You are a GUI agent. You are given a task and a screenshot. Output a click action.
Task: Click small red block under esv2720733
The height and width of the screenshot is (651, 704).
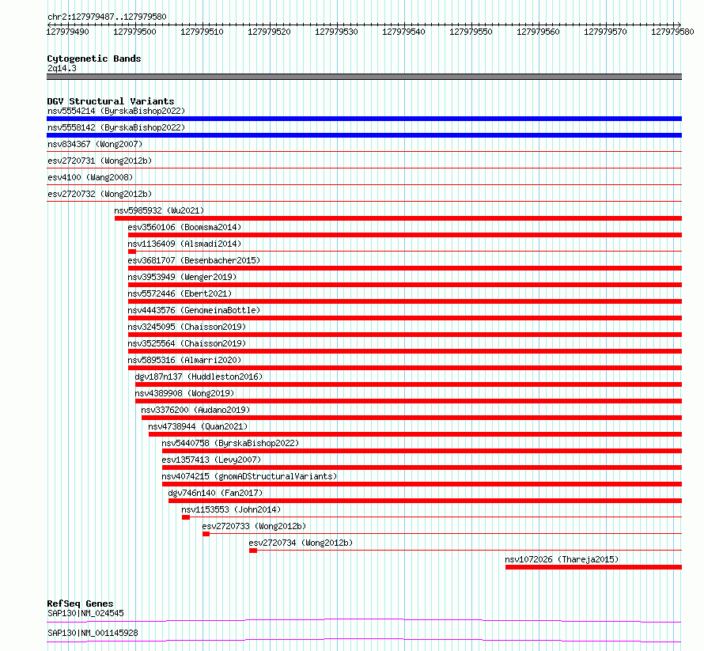coord(206,534)
